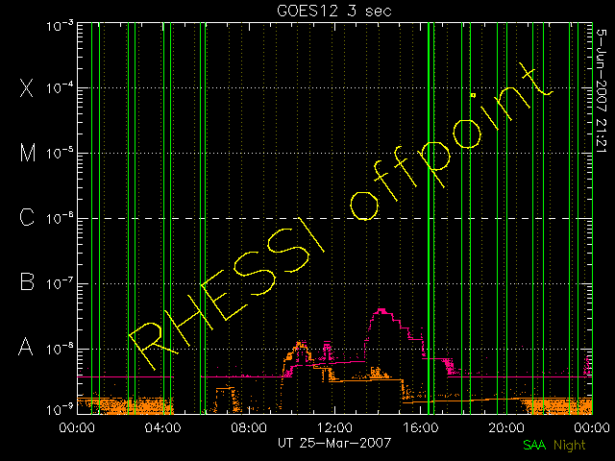Click the orange flux peak near 10:30
615x461 pixels.
[301, 344]
